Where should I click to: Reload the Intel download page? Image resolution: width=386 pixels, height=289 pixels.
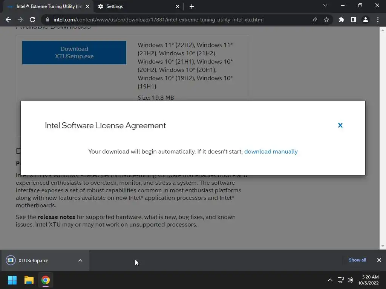[x=32, y=20]
